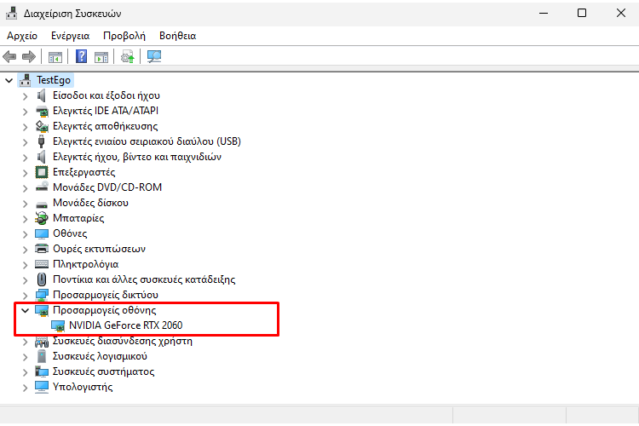Click the icon for Συσκευές συστήματος

[x=42, y=371]
